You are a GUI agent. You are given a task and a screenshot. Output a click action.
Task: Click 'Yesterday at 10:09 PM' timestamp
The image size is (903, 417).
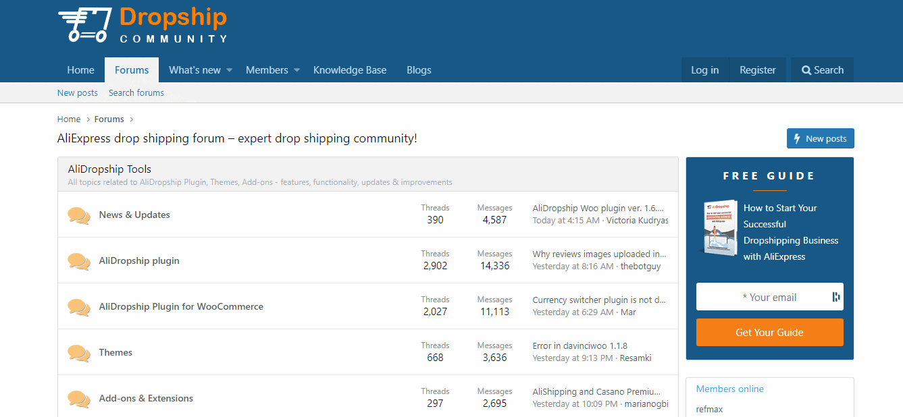coord(575,404)
